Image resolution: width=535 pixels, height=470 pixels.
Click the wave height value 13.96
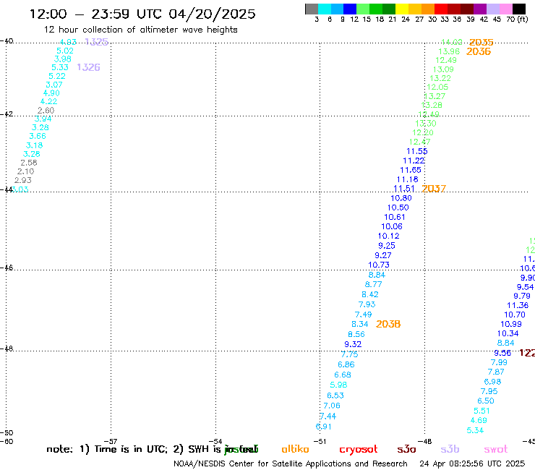[x=449, y=51]
